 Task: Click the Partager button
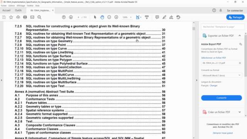[x=235, y=17]
